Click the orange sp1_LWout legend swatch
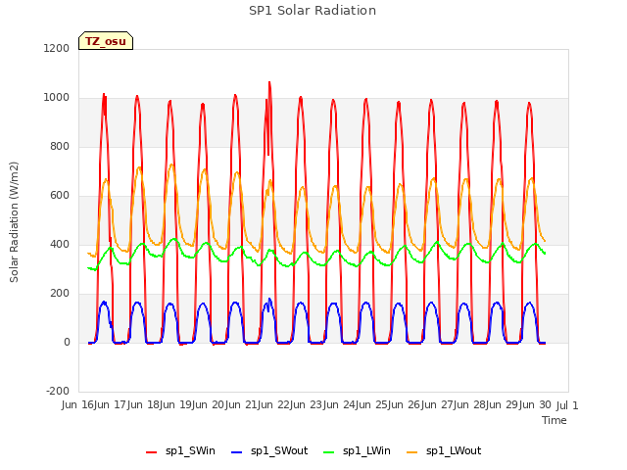This screenshot has height=470, width=627. [411, 452]
